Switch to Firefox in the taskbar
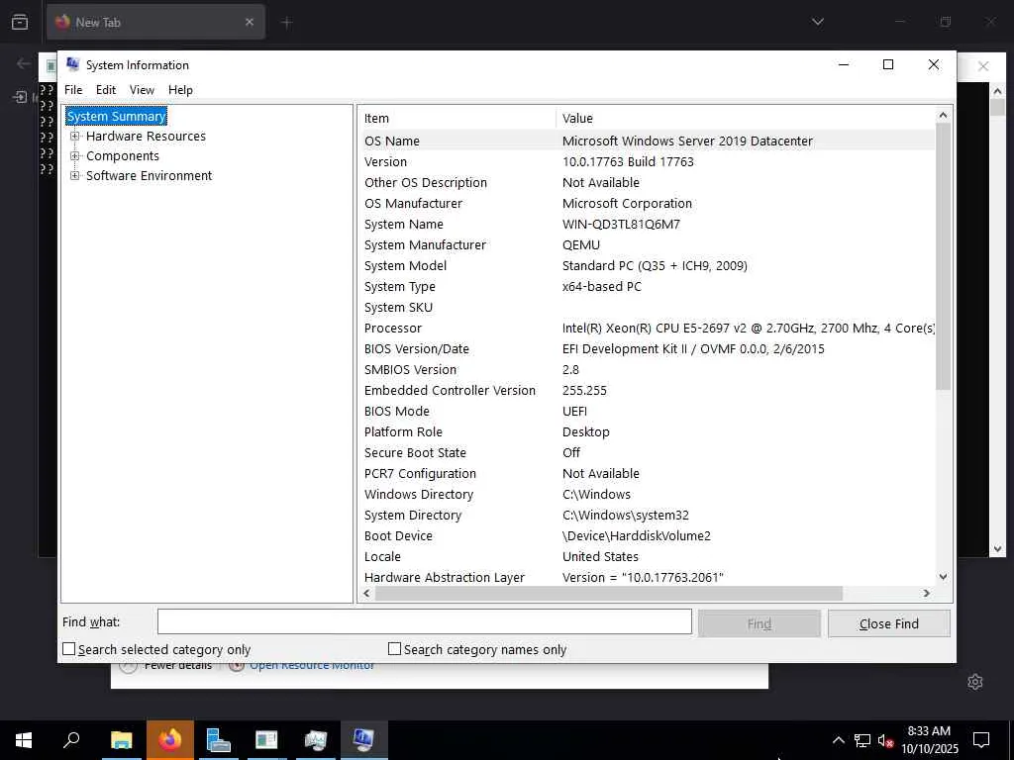 tap(170, 740)
